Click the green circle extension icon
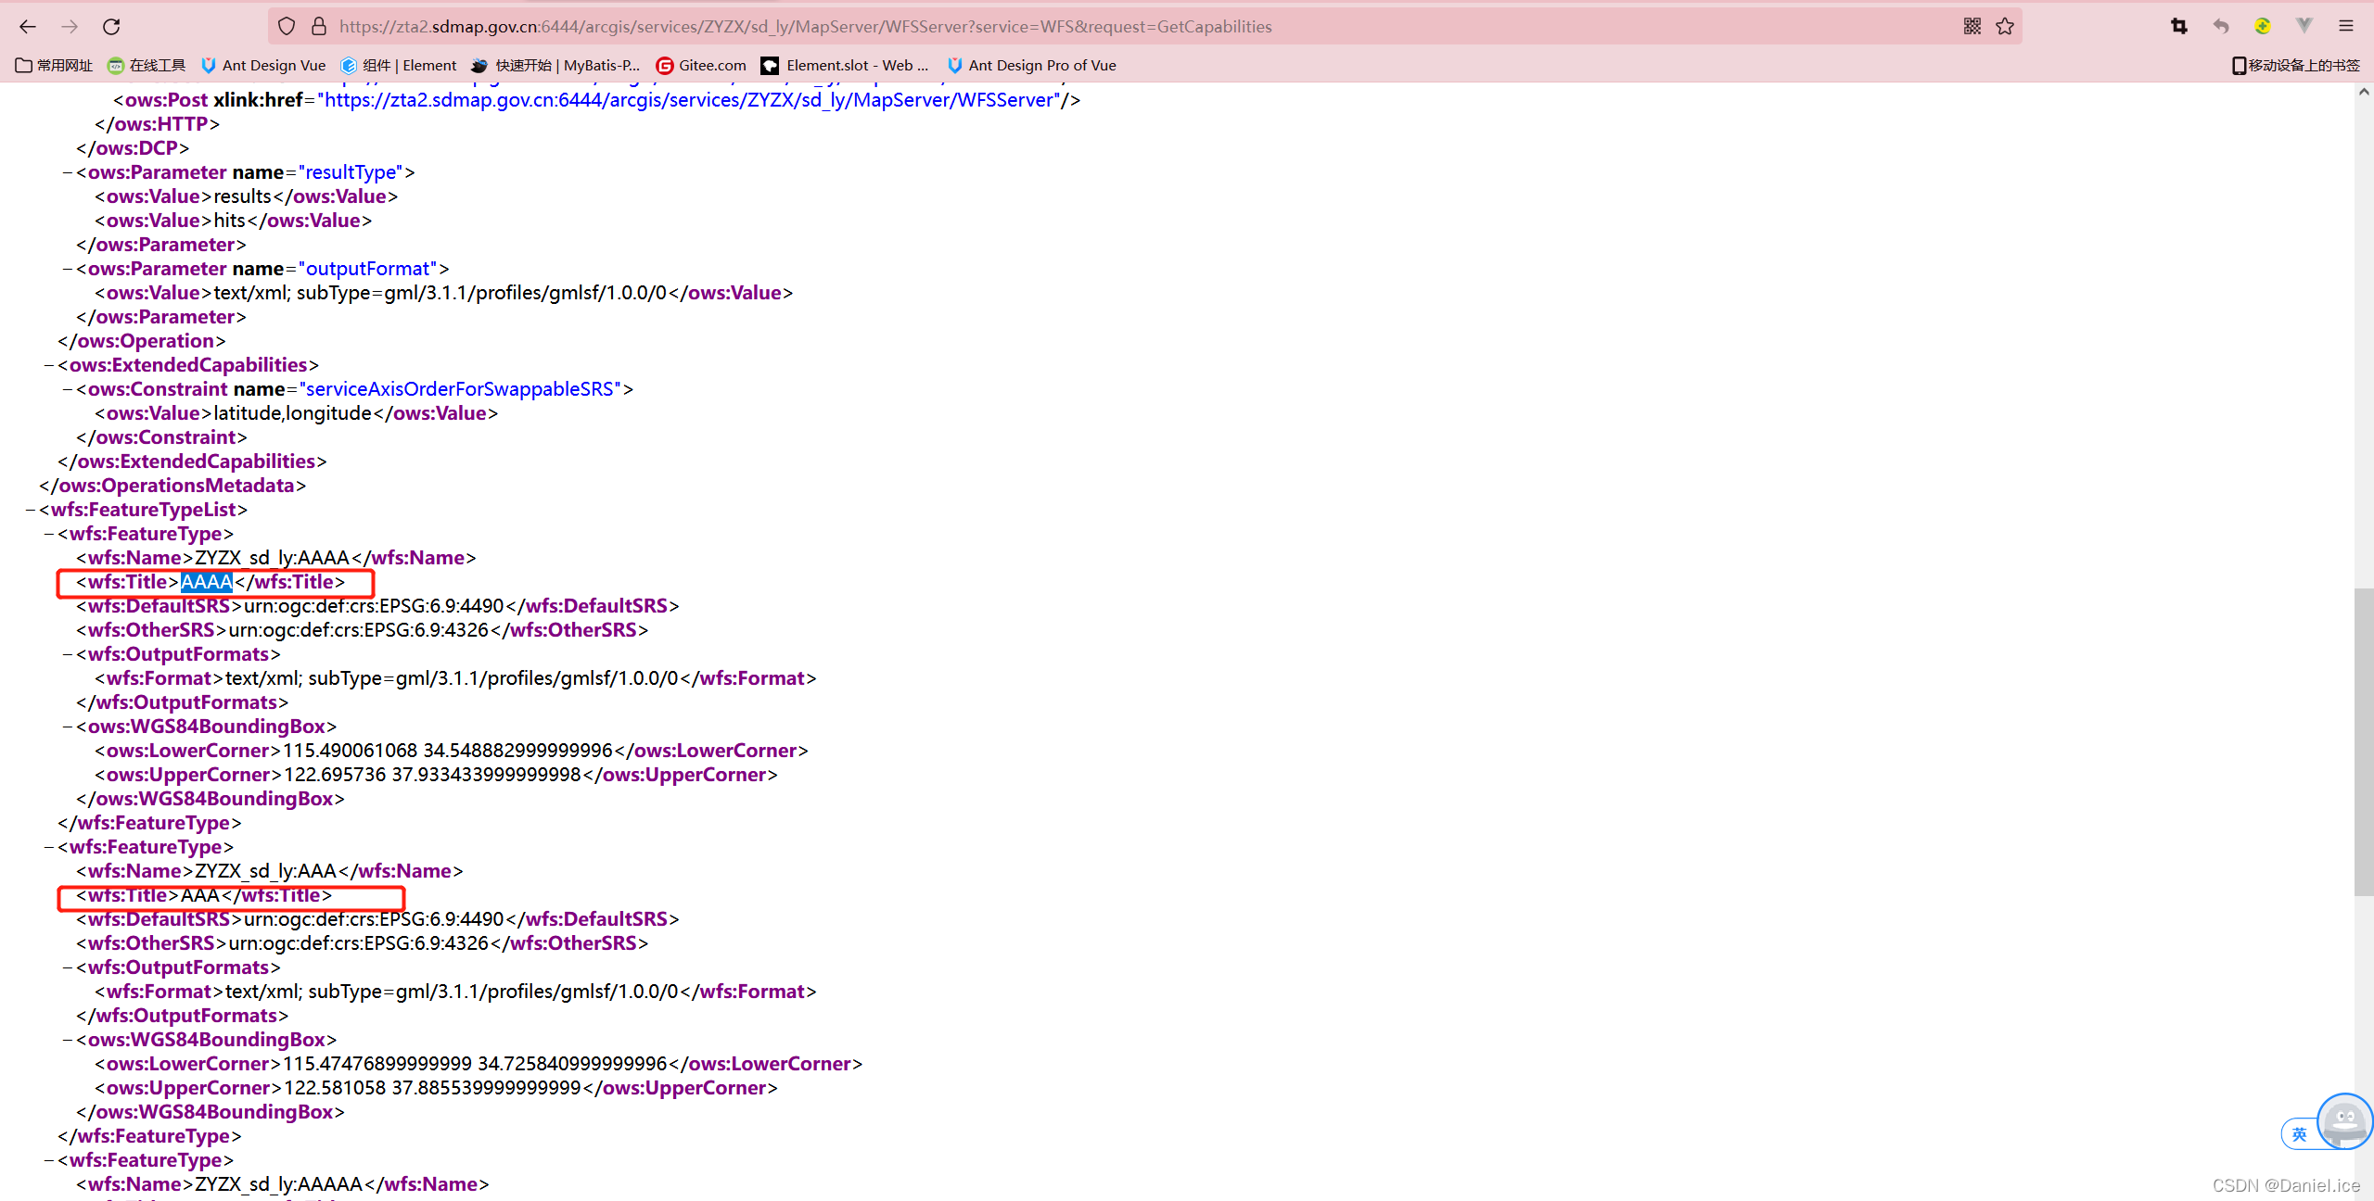 click(2262, 26)
